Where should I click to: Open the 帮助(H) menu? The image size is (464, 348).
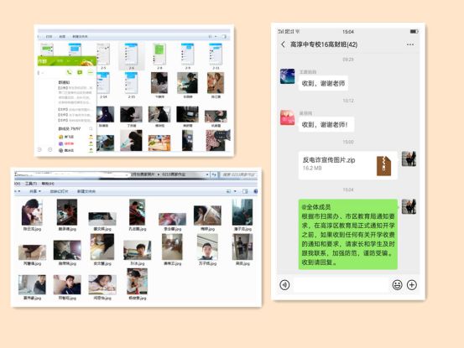tap(48, 184)
